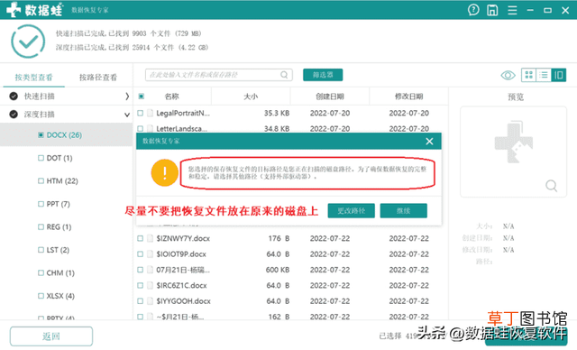Check the 07月21日 file checkbox
577x350 pixels.
point(141,270)
